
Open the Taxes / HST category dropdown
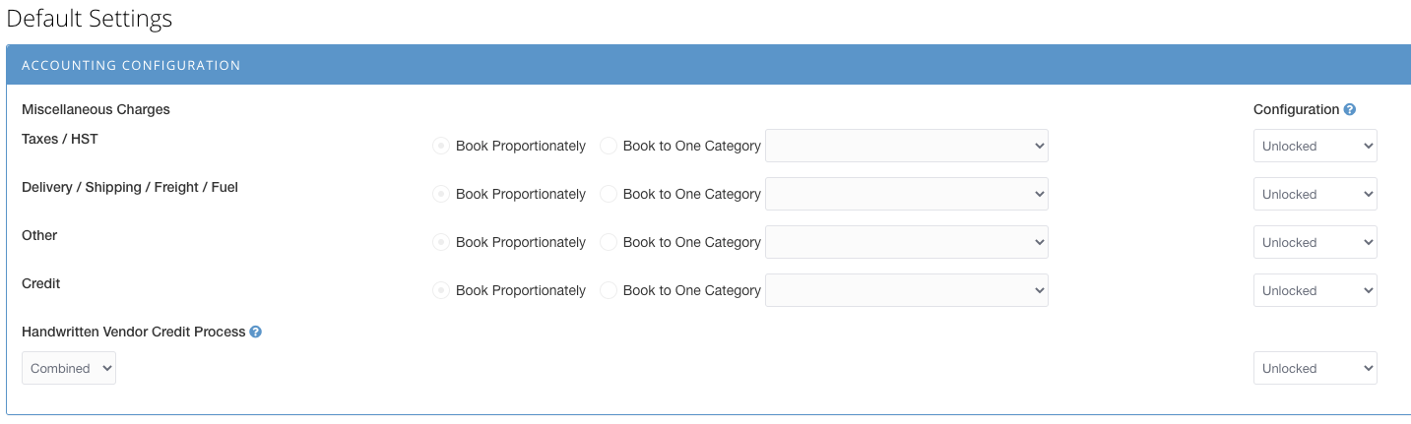[x=907, y=146]
